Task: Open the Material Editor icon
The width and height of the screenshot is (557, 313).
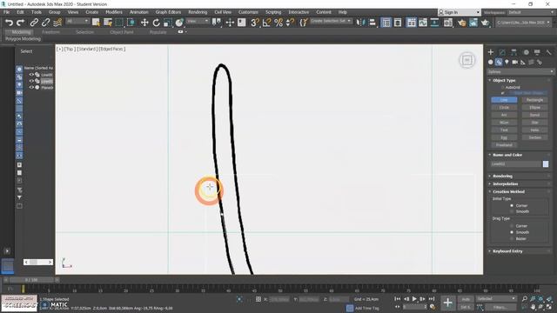Action: [448, 23]
